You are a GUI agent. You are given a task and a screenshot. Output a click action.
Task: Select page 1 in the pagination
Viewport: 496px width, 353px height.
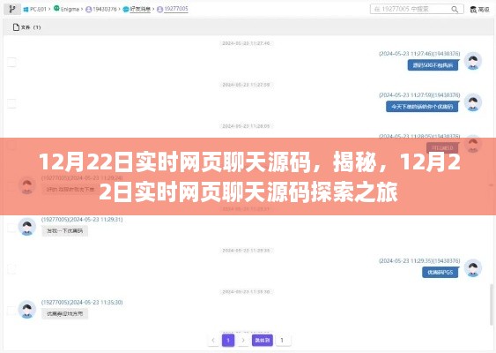pyautogui.click(x=228, y=341)
